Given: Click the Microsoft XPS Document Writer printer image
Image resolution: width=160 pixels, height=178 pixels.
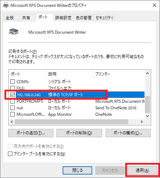Looking at the screenshot, I should pos(13,32).
